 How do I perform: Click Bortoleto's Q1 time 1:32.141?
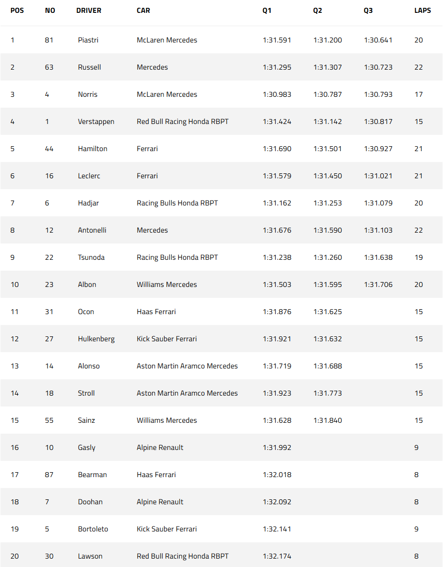(277, 529)
